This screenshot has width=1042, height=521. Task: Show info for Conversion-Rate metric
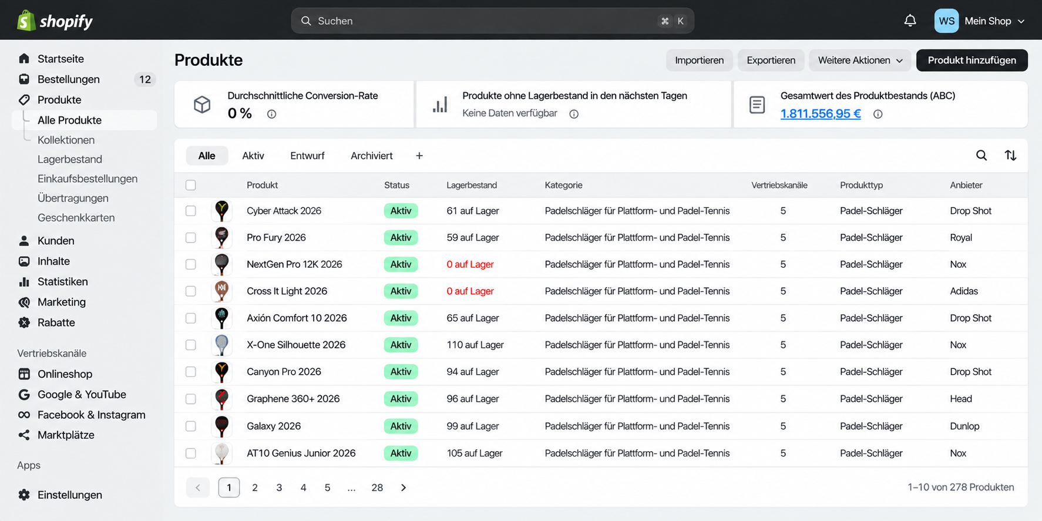(x=271, y=114)
